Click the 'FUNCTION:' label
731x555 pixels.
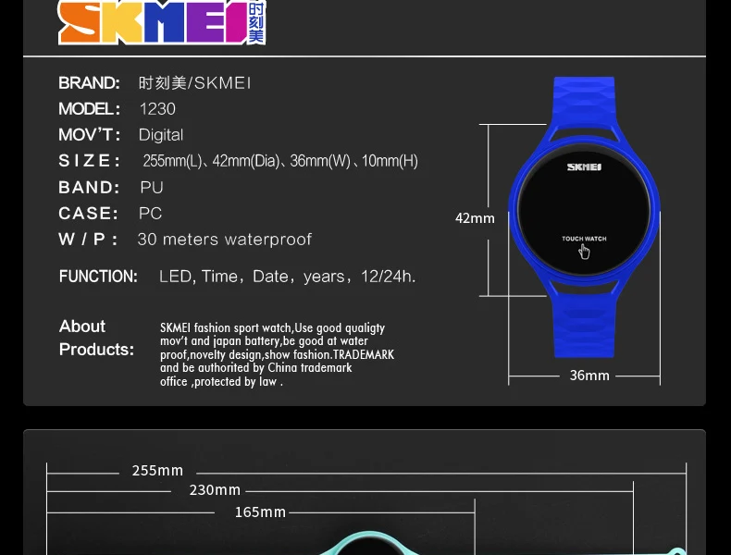pos(98,277)
